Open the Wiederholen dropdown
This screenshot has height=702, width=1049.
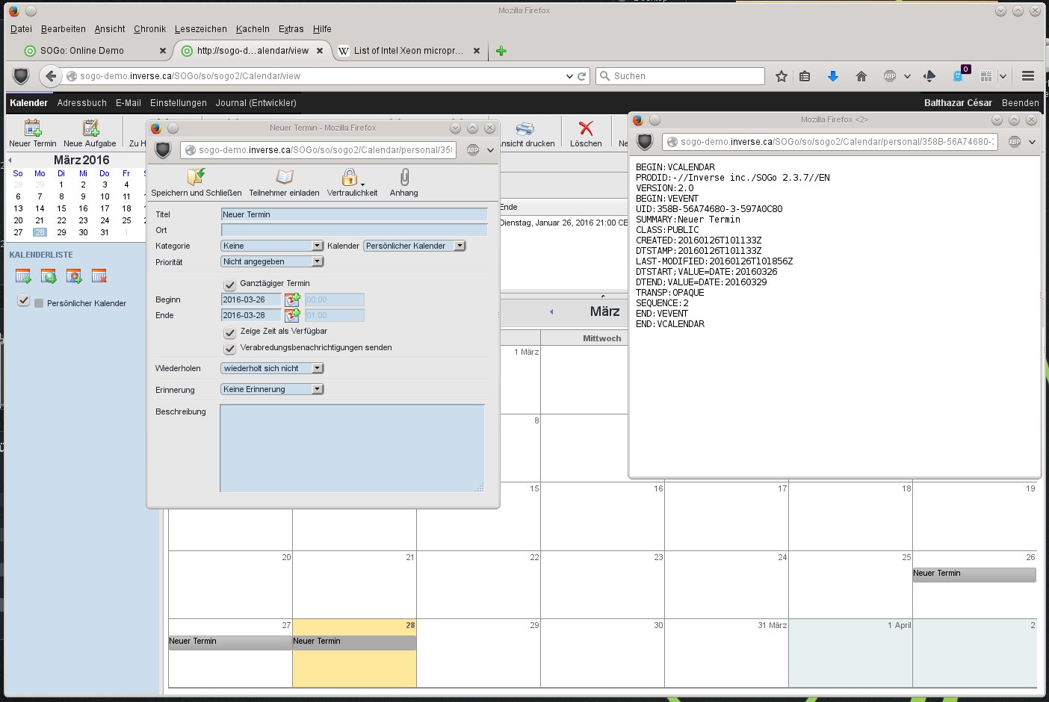pyautogui.click(x=272, y=368)
